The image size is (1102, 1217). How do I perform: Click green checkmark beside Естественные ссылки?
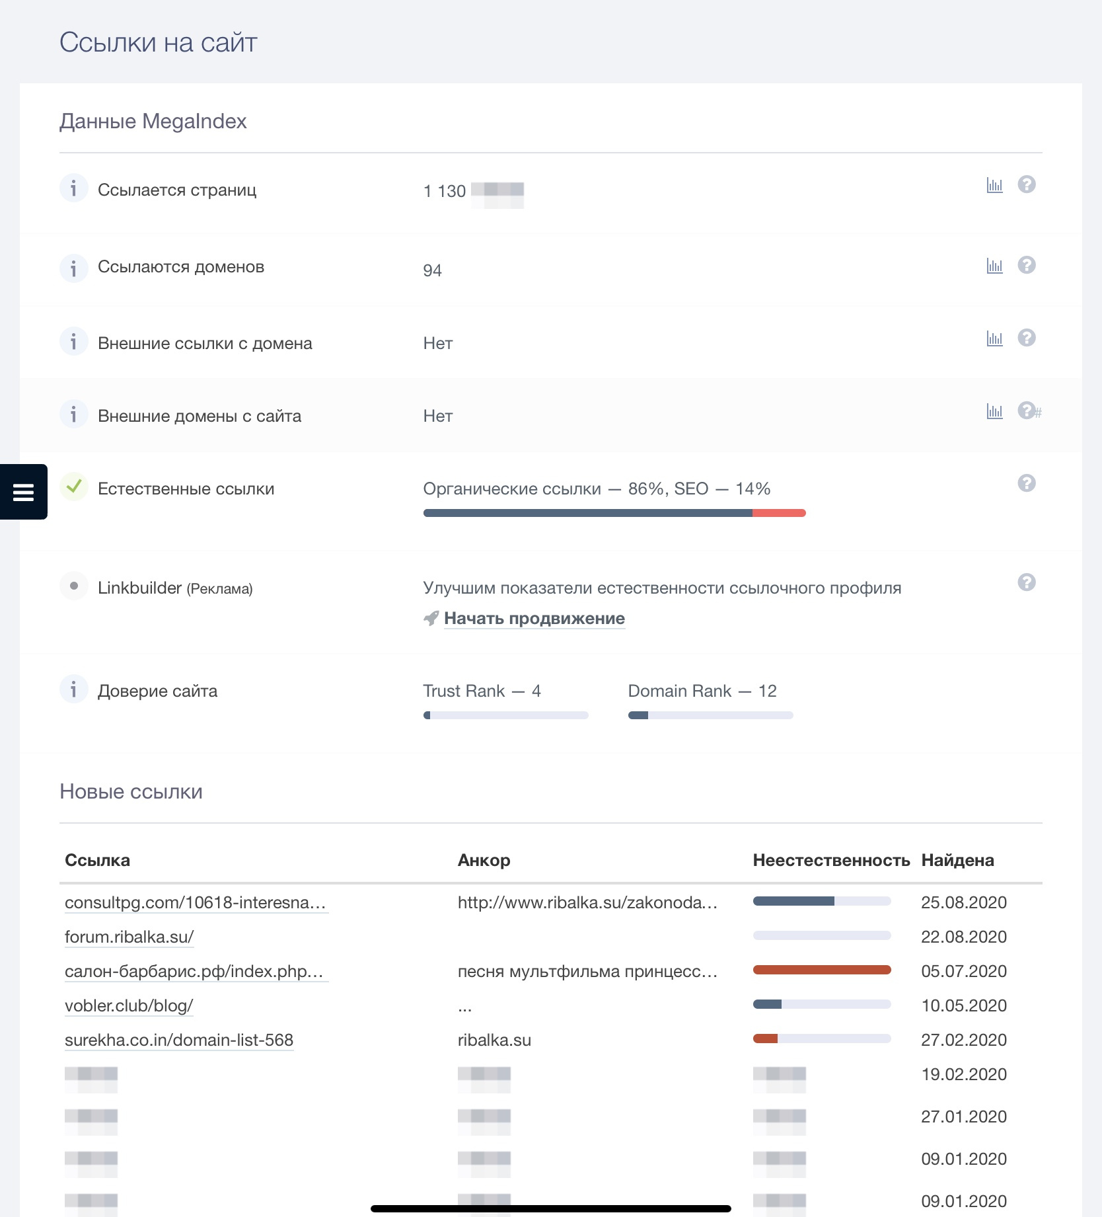coord(73,487)
